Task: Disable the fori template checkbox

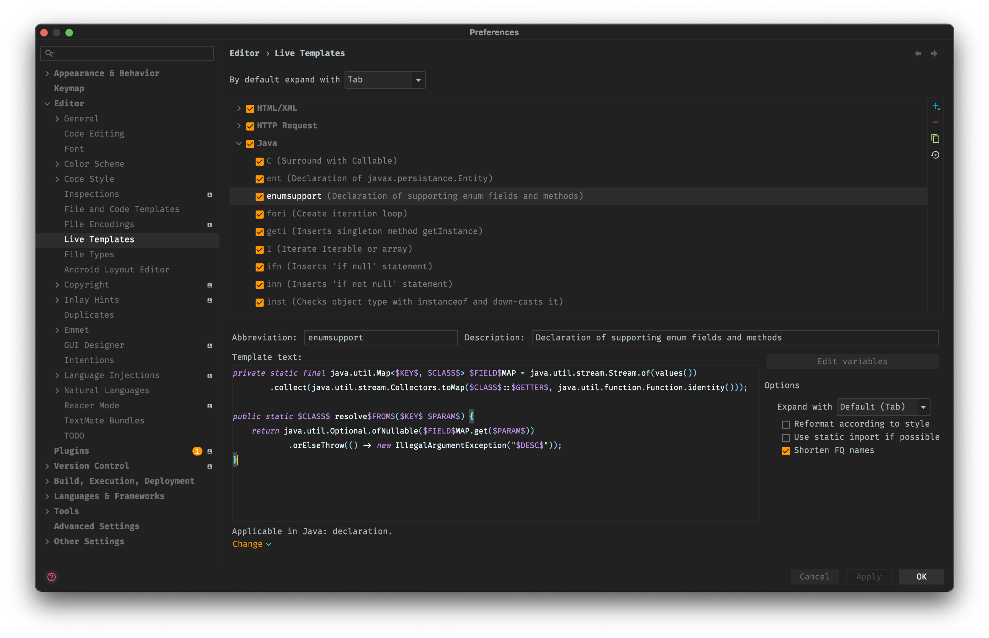Action: tap(260, 214)
